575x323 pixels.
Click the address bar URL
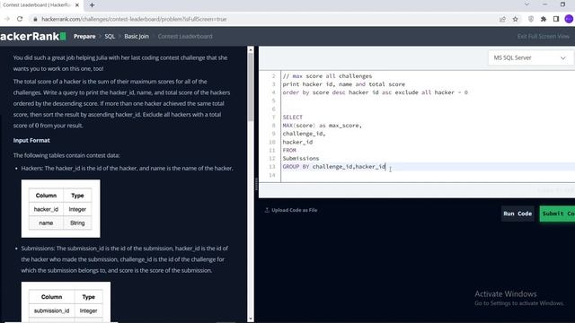click(134, 19)
